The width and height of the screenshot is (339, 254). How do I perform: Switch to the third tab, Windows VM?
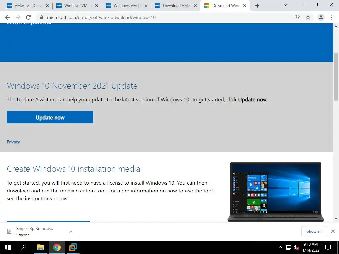(x=125, y=6)
